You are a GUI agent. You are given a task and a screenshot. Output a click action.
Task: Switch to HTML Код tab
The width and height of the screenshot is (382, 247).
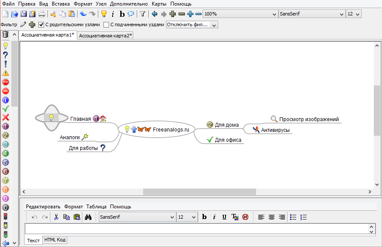(55, 240)
